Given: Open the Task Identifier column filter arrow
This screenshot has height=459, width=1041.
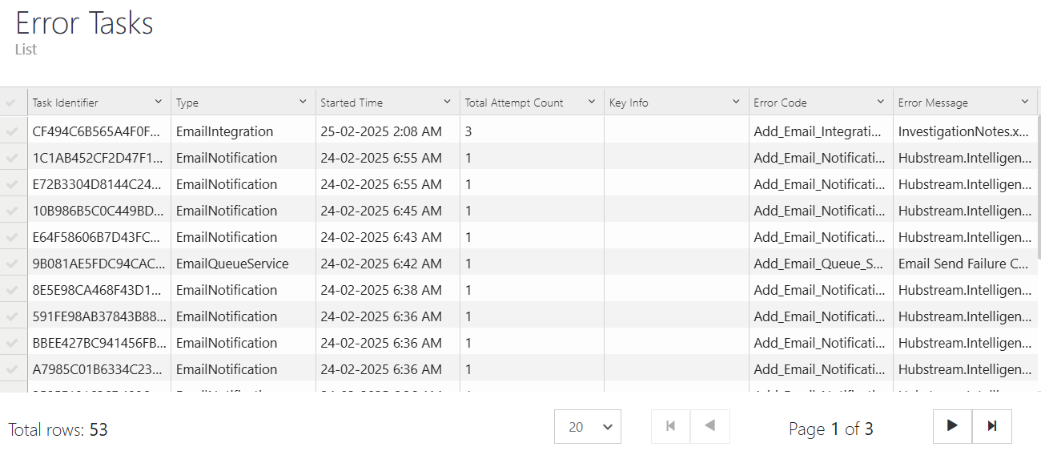Looking at the screenshot, I should click(159, 102).
